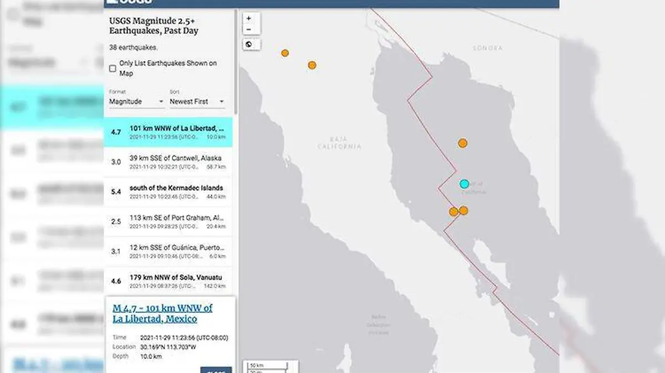Enable Only List Earthquakes Shown on Map
665x373 pixels.
(x=112, y=69)
